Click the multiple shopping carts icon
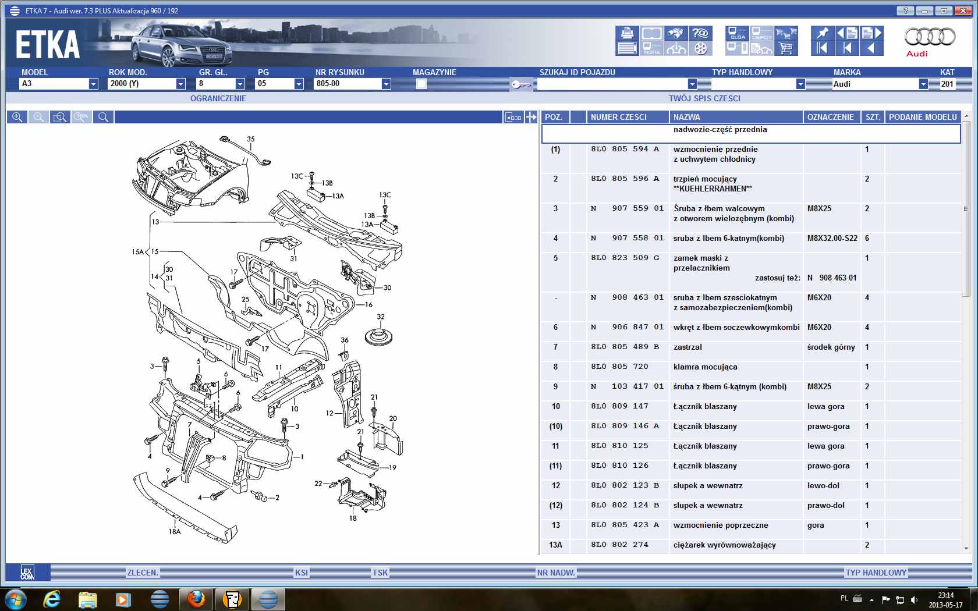Screen dimensions: 978x611 786,33
